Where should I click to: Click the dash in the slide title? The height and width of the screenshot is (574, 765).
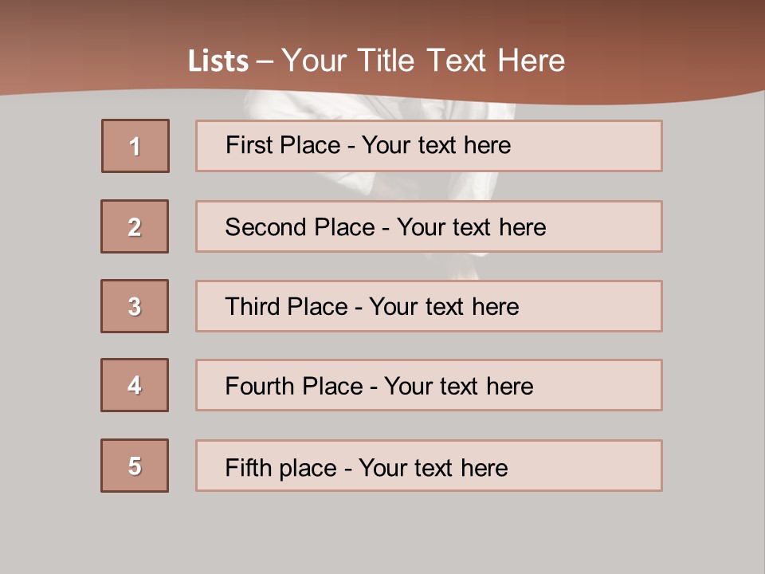265,61
